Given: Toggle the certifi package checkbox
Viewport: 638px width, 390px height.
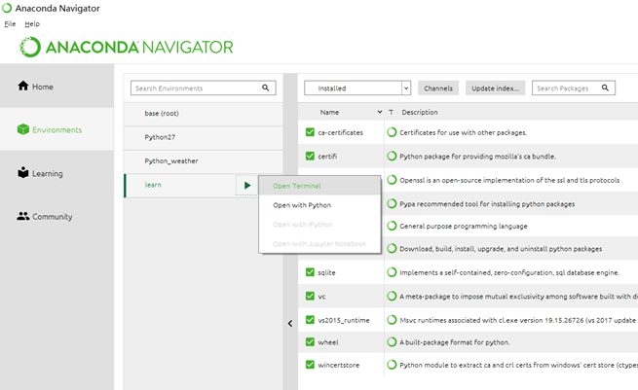Looking at the screenshot, I should pos(310,156).
